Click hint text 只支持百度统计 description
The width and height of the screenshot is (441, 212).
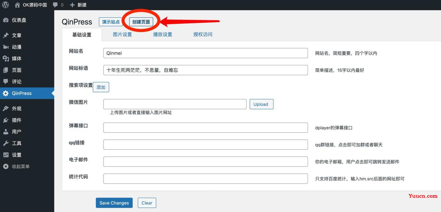pos(360,179)
